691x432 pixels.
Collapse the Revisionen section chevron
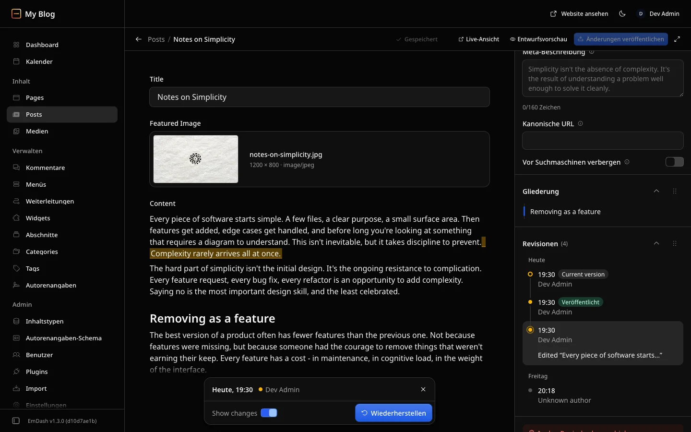click(x=656, y=243)
